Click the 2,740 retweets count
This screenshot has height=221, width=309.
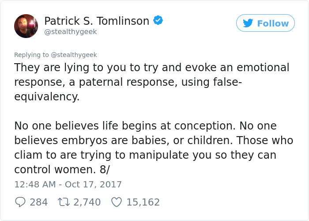(87, 202)
